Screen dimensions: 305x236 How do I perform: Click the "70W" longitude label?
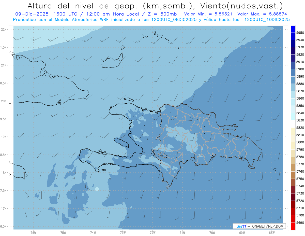coord(212,233)
